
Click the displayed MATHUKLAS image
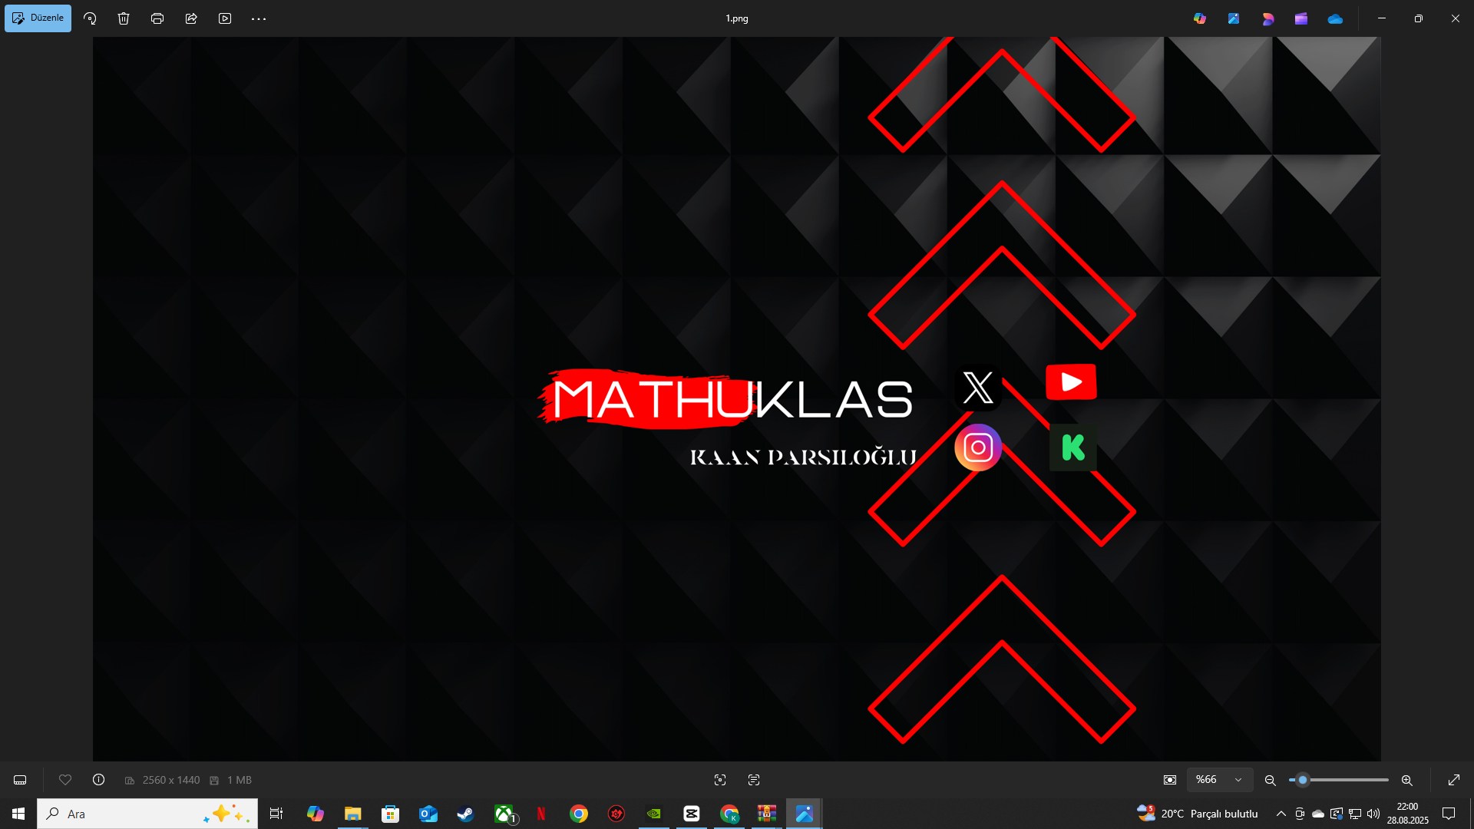pyautogui.click(x=737, y=399)
